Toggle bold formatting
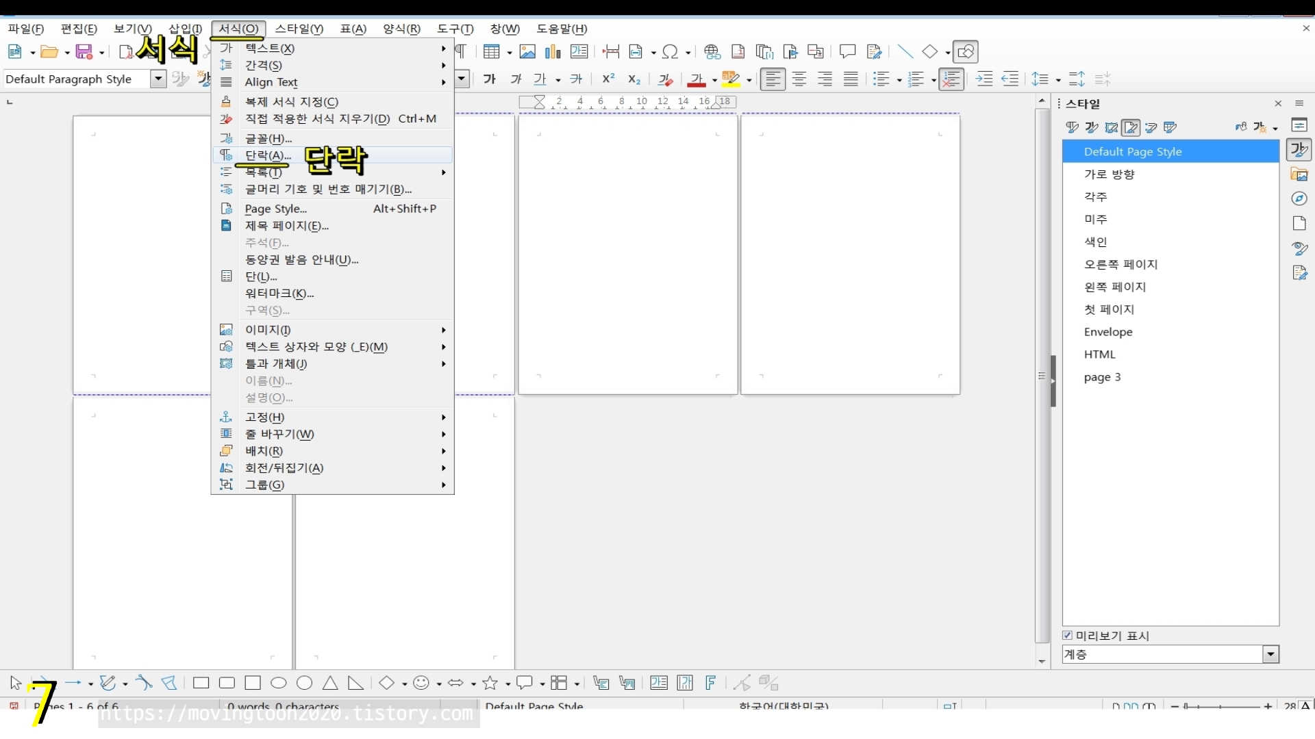Image resolution: width=1315 pixels, height=739 pixels. (490, 79)
